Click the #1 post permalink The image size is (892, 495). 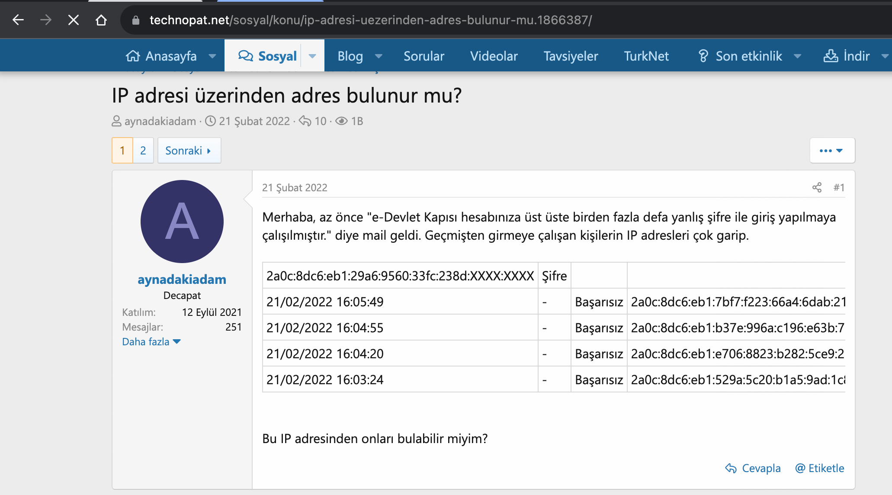[839, 187]
